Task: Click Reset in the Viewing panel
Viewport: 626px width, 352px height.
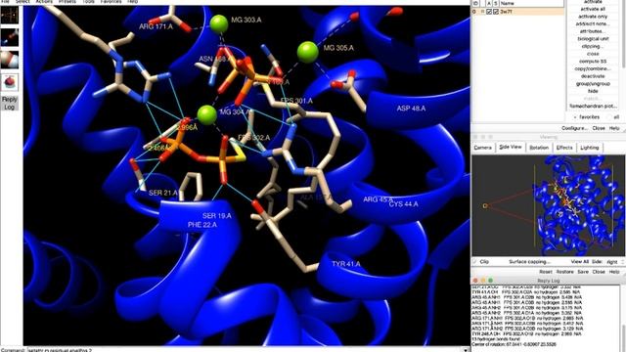Action: (x=546, y=272)
